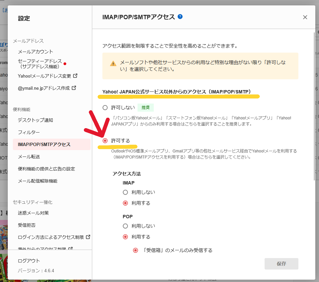This screenshot has height=282, width=319.
Task: Open メールアカウント settings
Action: pyautogui.click(x=35, y=52)
